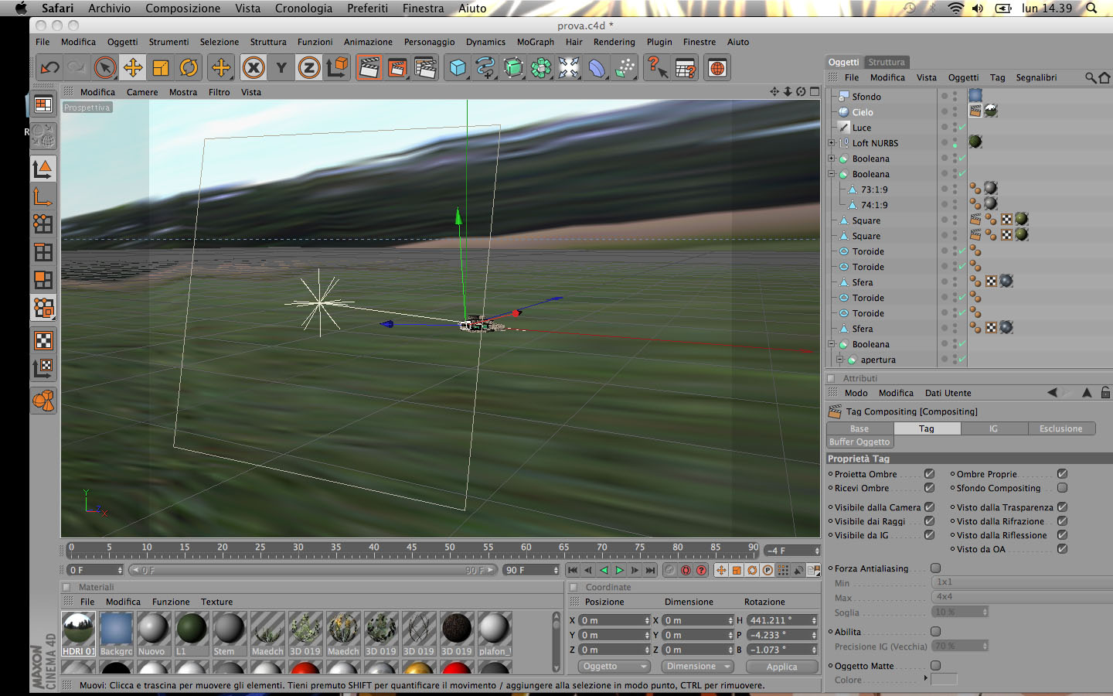Open the Dimensione dropdown
This screenshot has width=1113, height=696.
(x=698, y=667)
